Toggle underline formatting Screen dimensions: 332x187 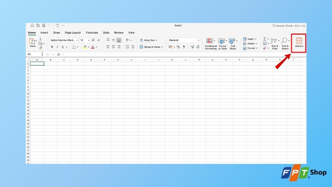tap(63, 47)
